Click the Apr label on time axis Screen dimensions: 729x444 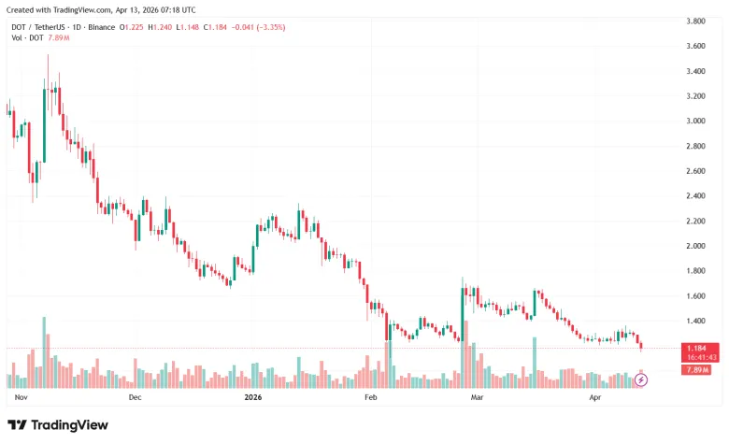[595, 397]
